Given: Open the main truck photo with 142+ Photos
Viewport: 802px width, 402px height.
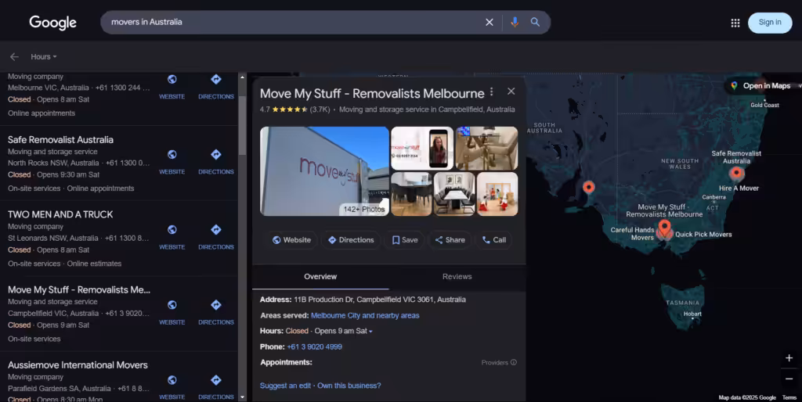Looking at the screenshot, I should coord(324,171).
